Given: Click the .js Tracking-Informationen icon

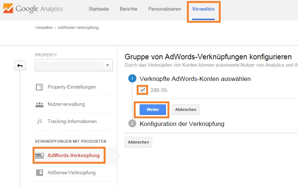Looking at the screenshot, I should tap(39, 121).
